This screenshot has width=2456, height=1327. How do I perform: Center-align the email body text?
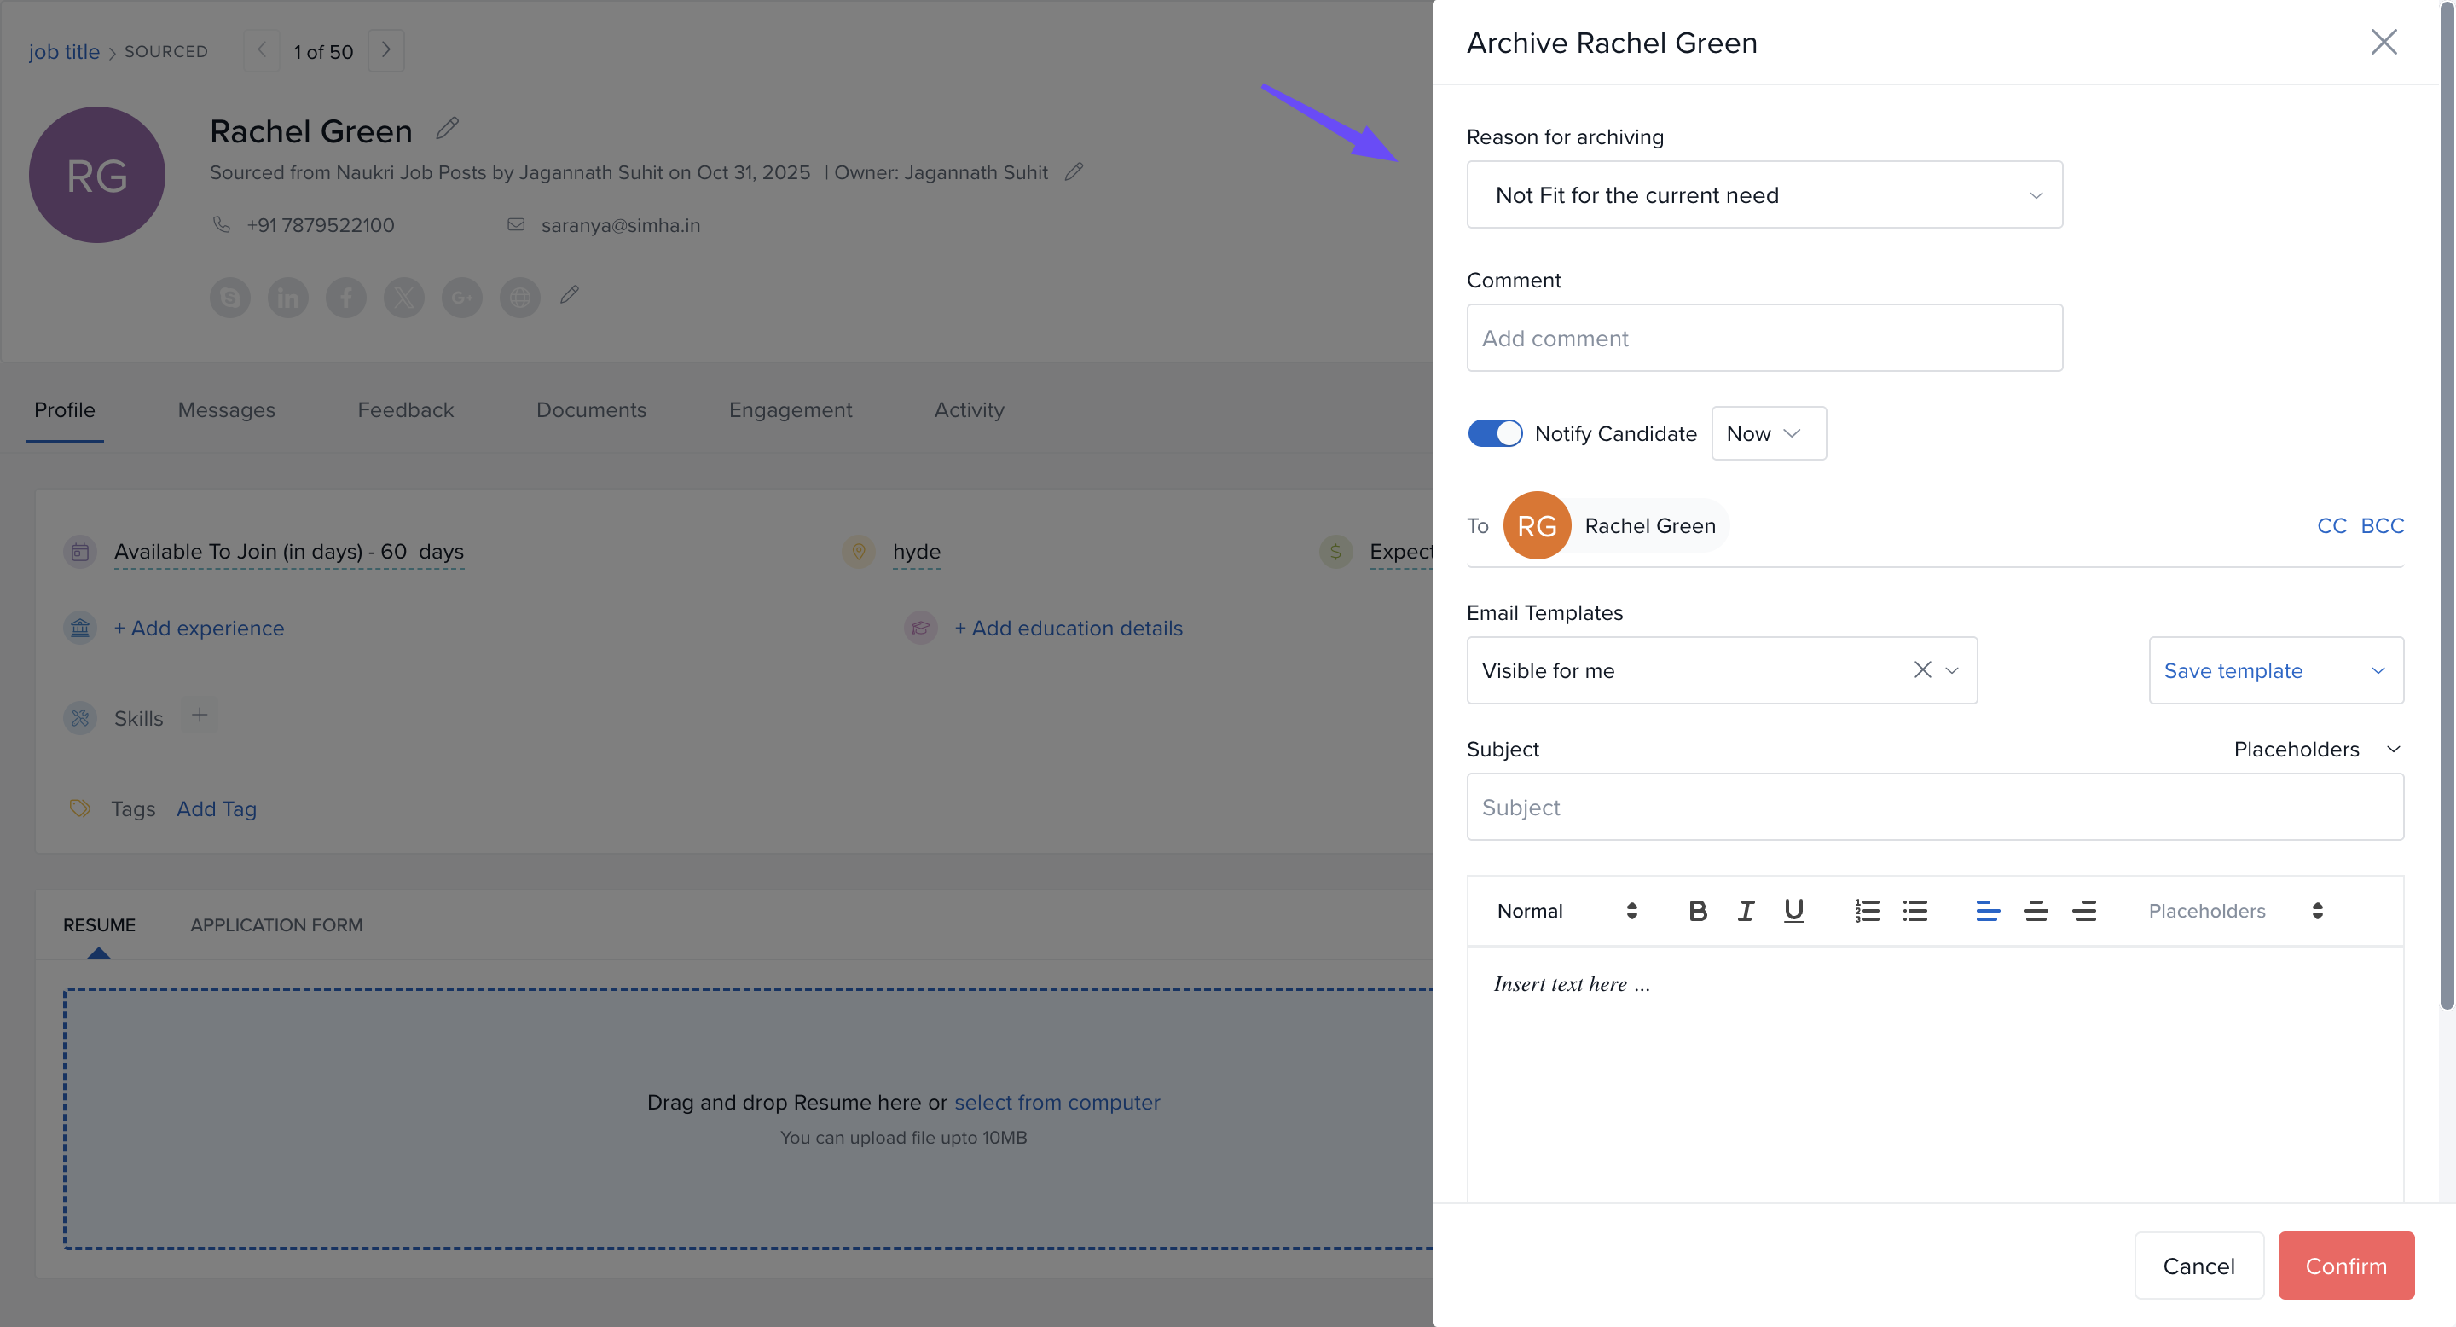pyautogui.click(x=2036, y=911)
